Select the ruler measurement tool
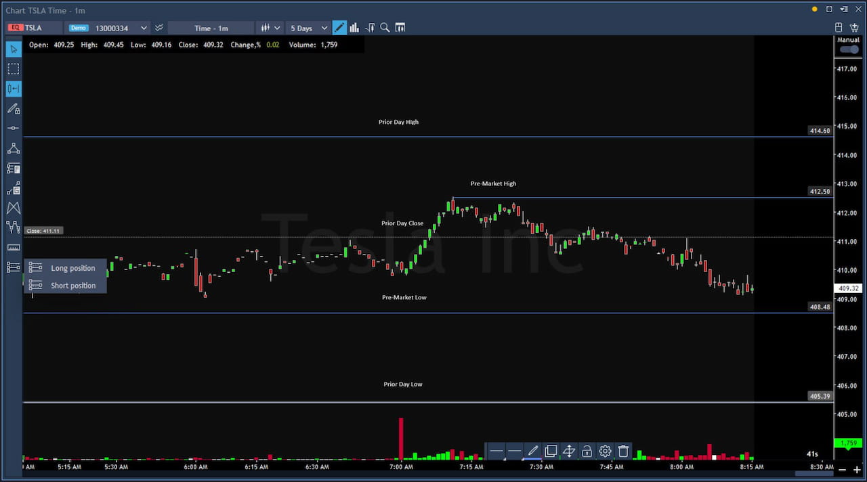Screen dimensions: 867x482 (x=14, y=248)
